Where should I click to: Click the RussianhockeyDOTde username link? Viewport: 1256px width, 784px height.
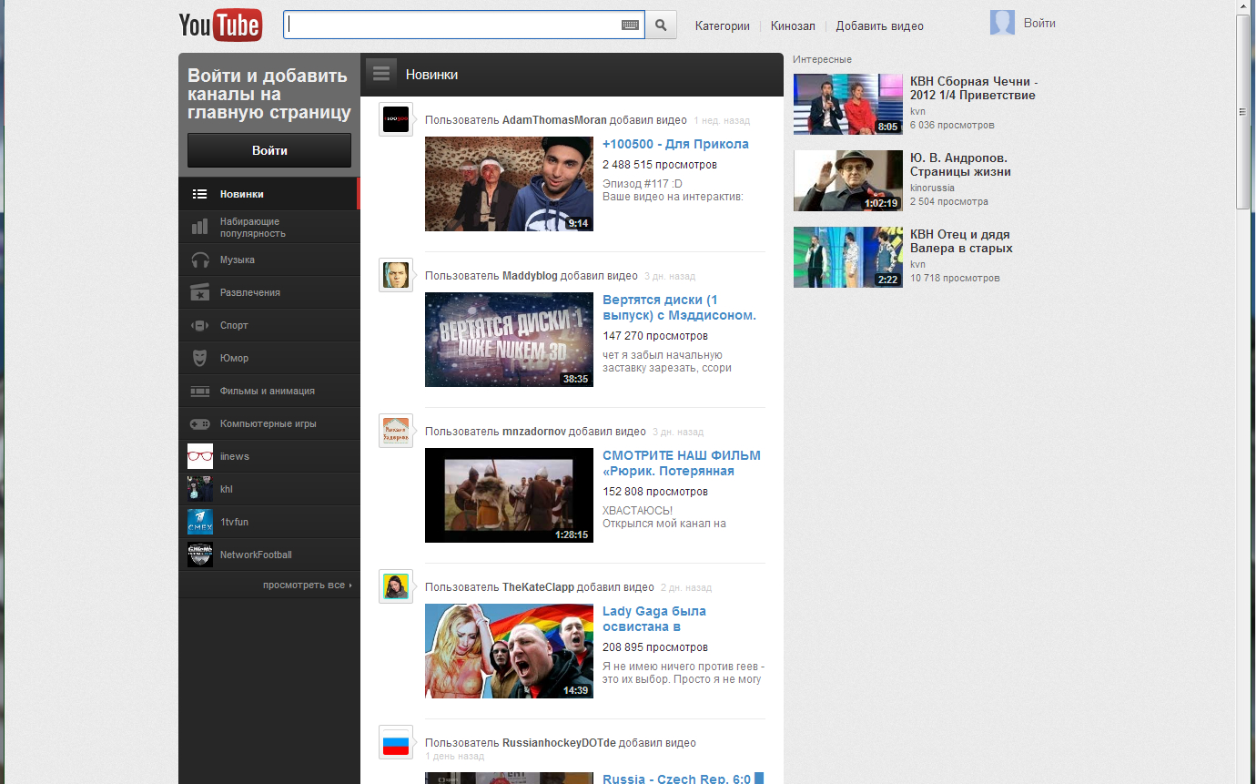(561, 743)
